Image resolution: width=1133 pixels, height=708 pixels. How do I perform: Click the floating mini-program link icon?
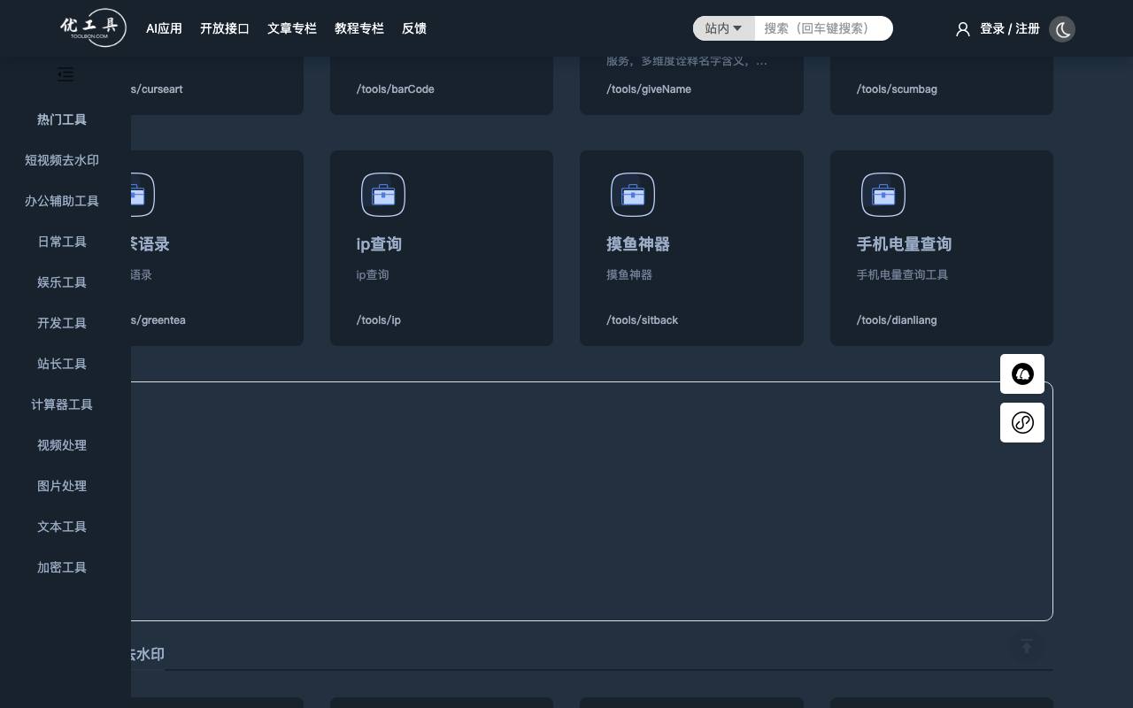pos(1022,422)
